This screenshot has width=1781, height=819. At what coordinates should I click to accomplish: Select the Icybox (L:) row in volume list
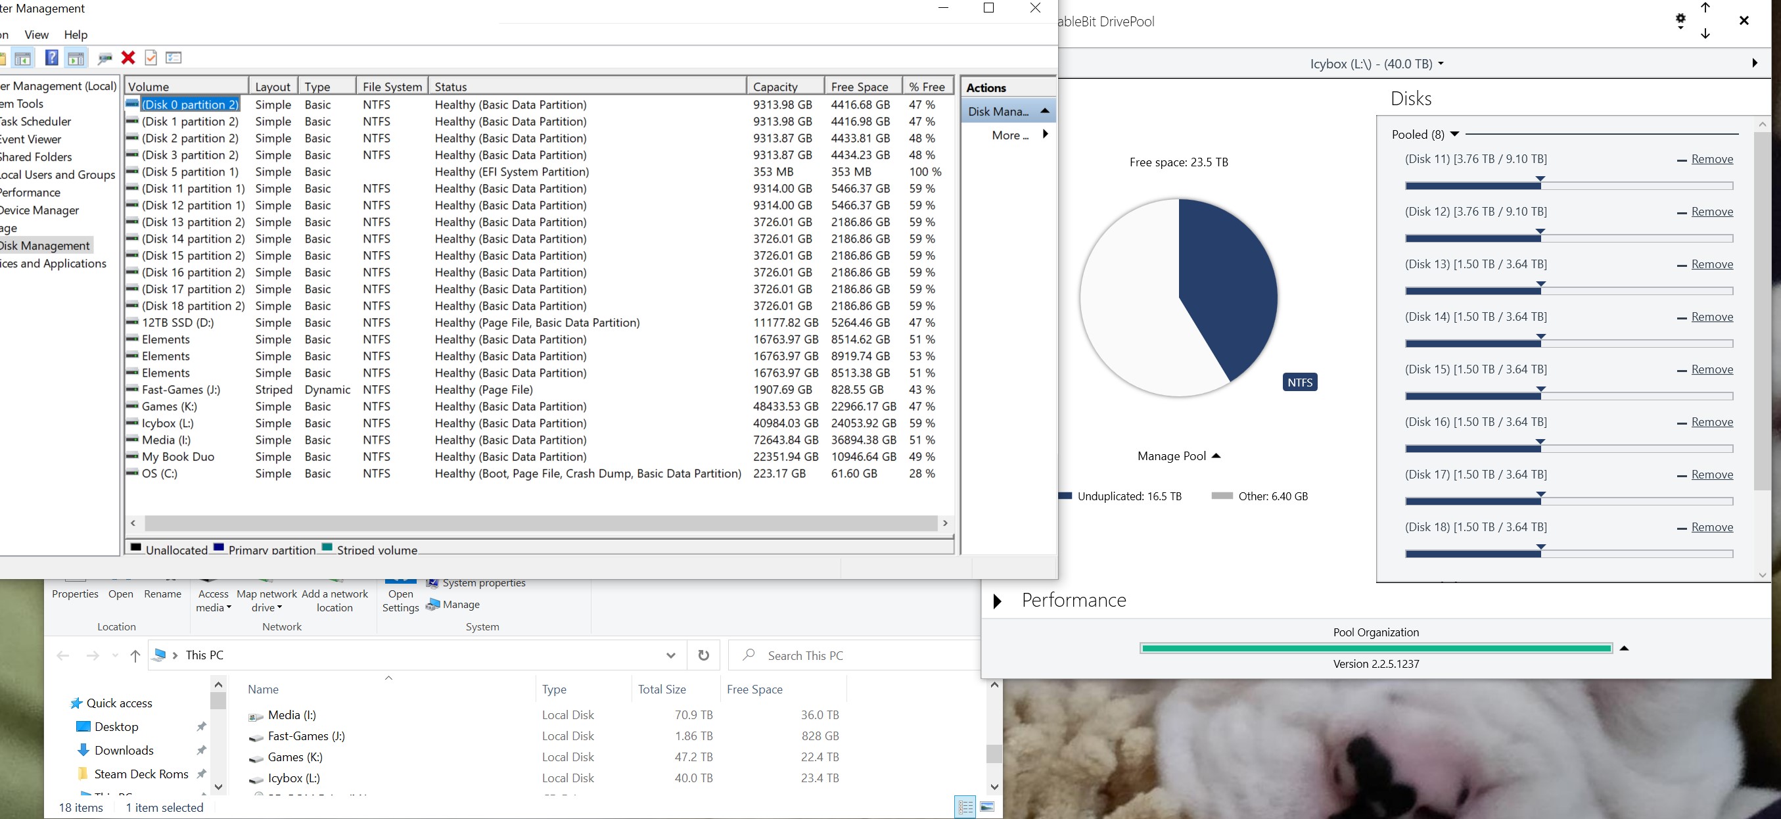(x=540, y=423)
